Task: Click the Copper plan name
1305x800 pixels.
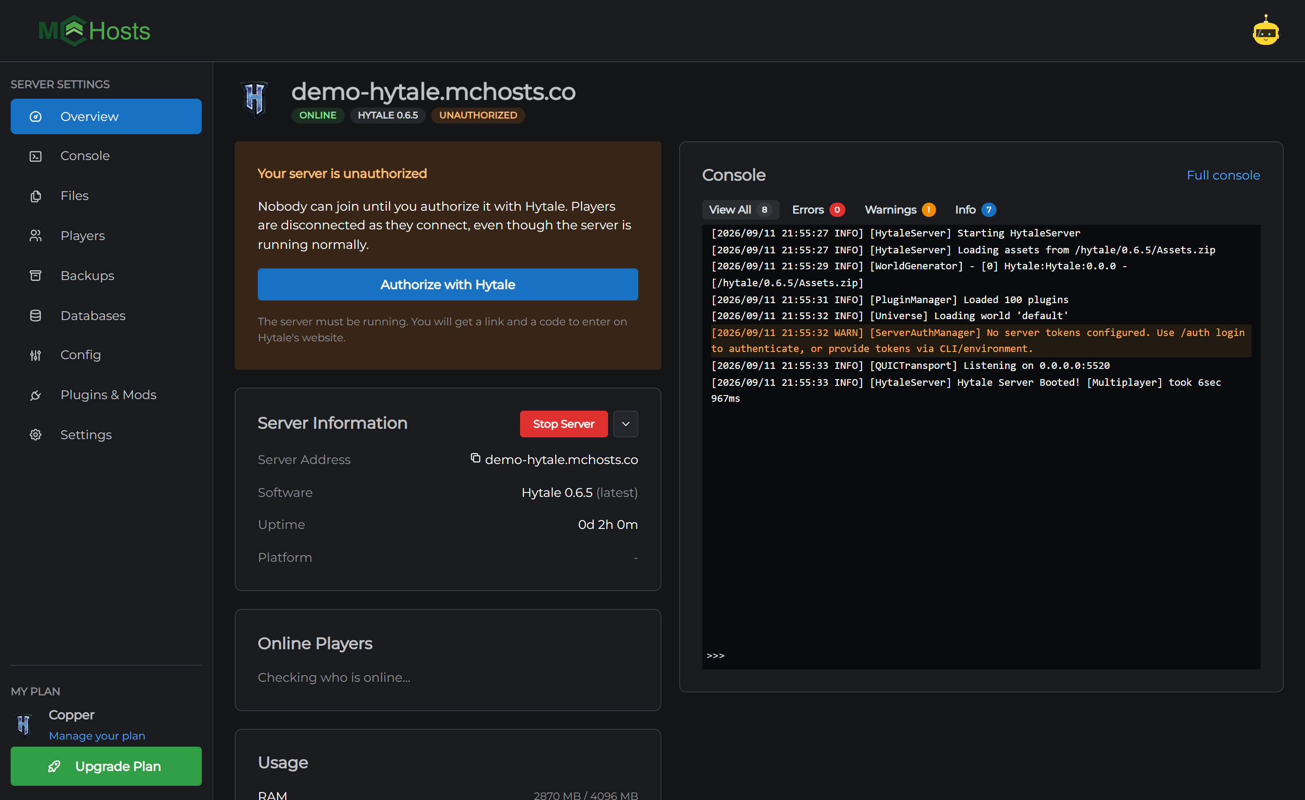Action: tap(72, 715)
